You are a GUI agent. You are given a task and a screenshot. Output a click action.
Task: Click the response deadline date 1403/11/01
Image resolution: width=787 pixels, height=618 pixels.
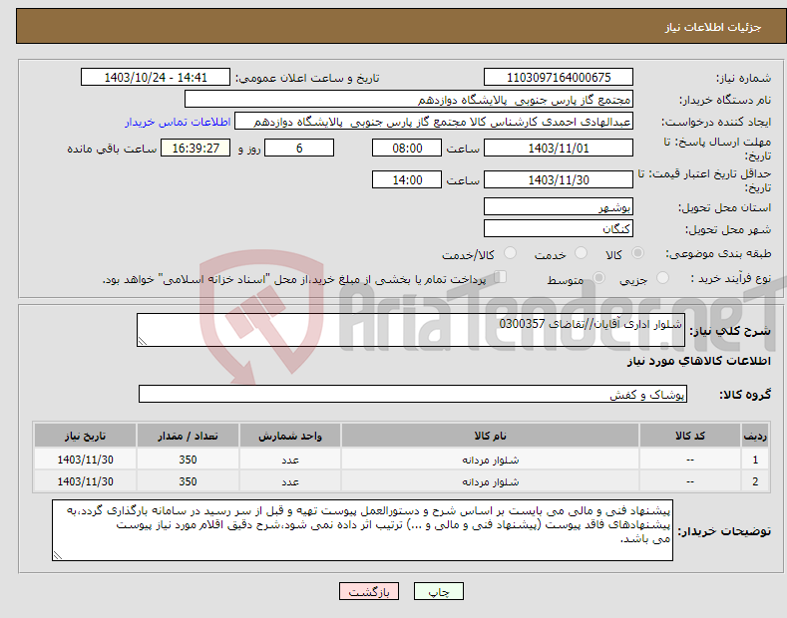[559, 148]
